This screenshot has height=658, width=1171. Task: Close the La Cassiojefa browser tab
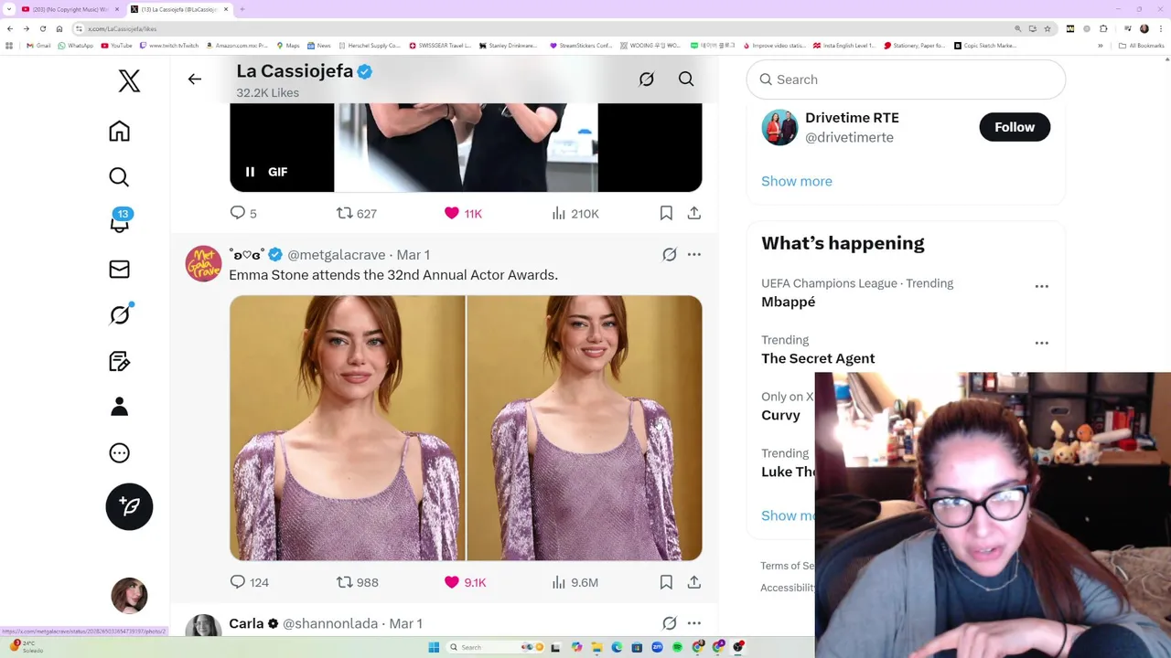click(226, 9)
